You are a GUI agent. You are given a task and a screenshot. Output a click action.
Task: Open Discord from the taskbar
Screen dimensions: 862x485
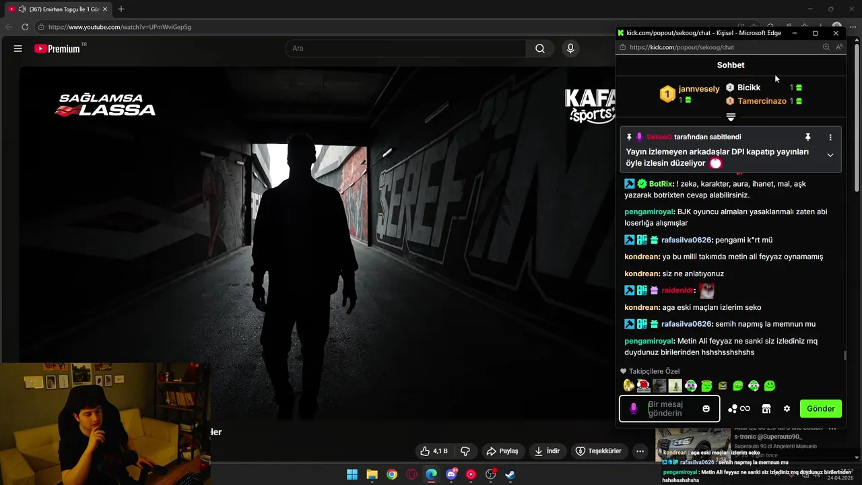pos(451,474)
